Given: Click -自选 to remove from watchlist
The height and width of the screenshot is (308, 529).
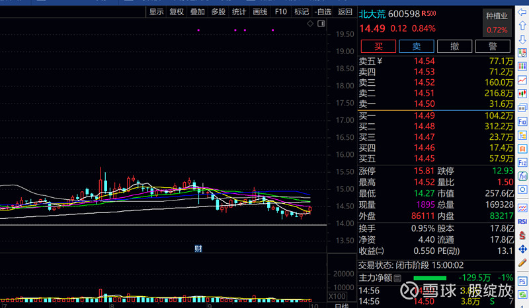Looking at the screenshot, I should tap(323, 12).
